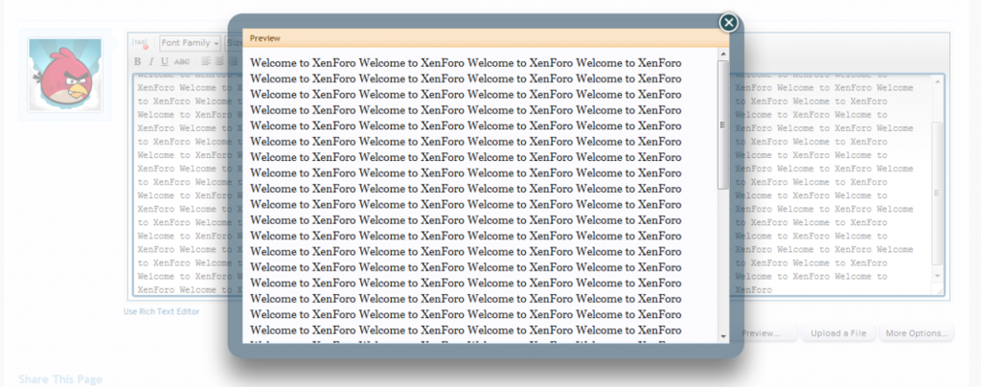Select the align center icon
Screen dimensions: 981x387
(x=218, y=61)
